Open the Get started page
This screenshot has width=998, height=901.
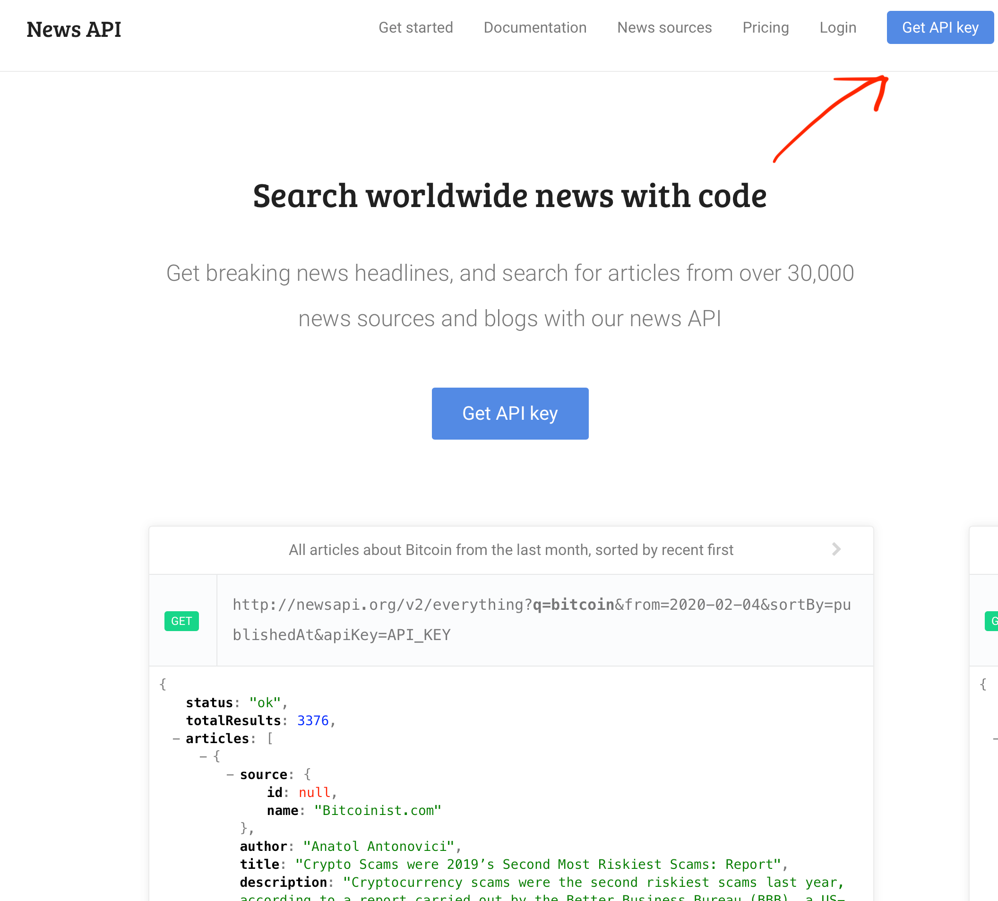pyautogui.click(x=416, y=28)
